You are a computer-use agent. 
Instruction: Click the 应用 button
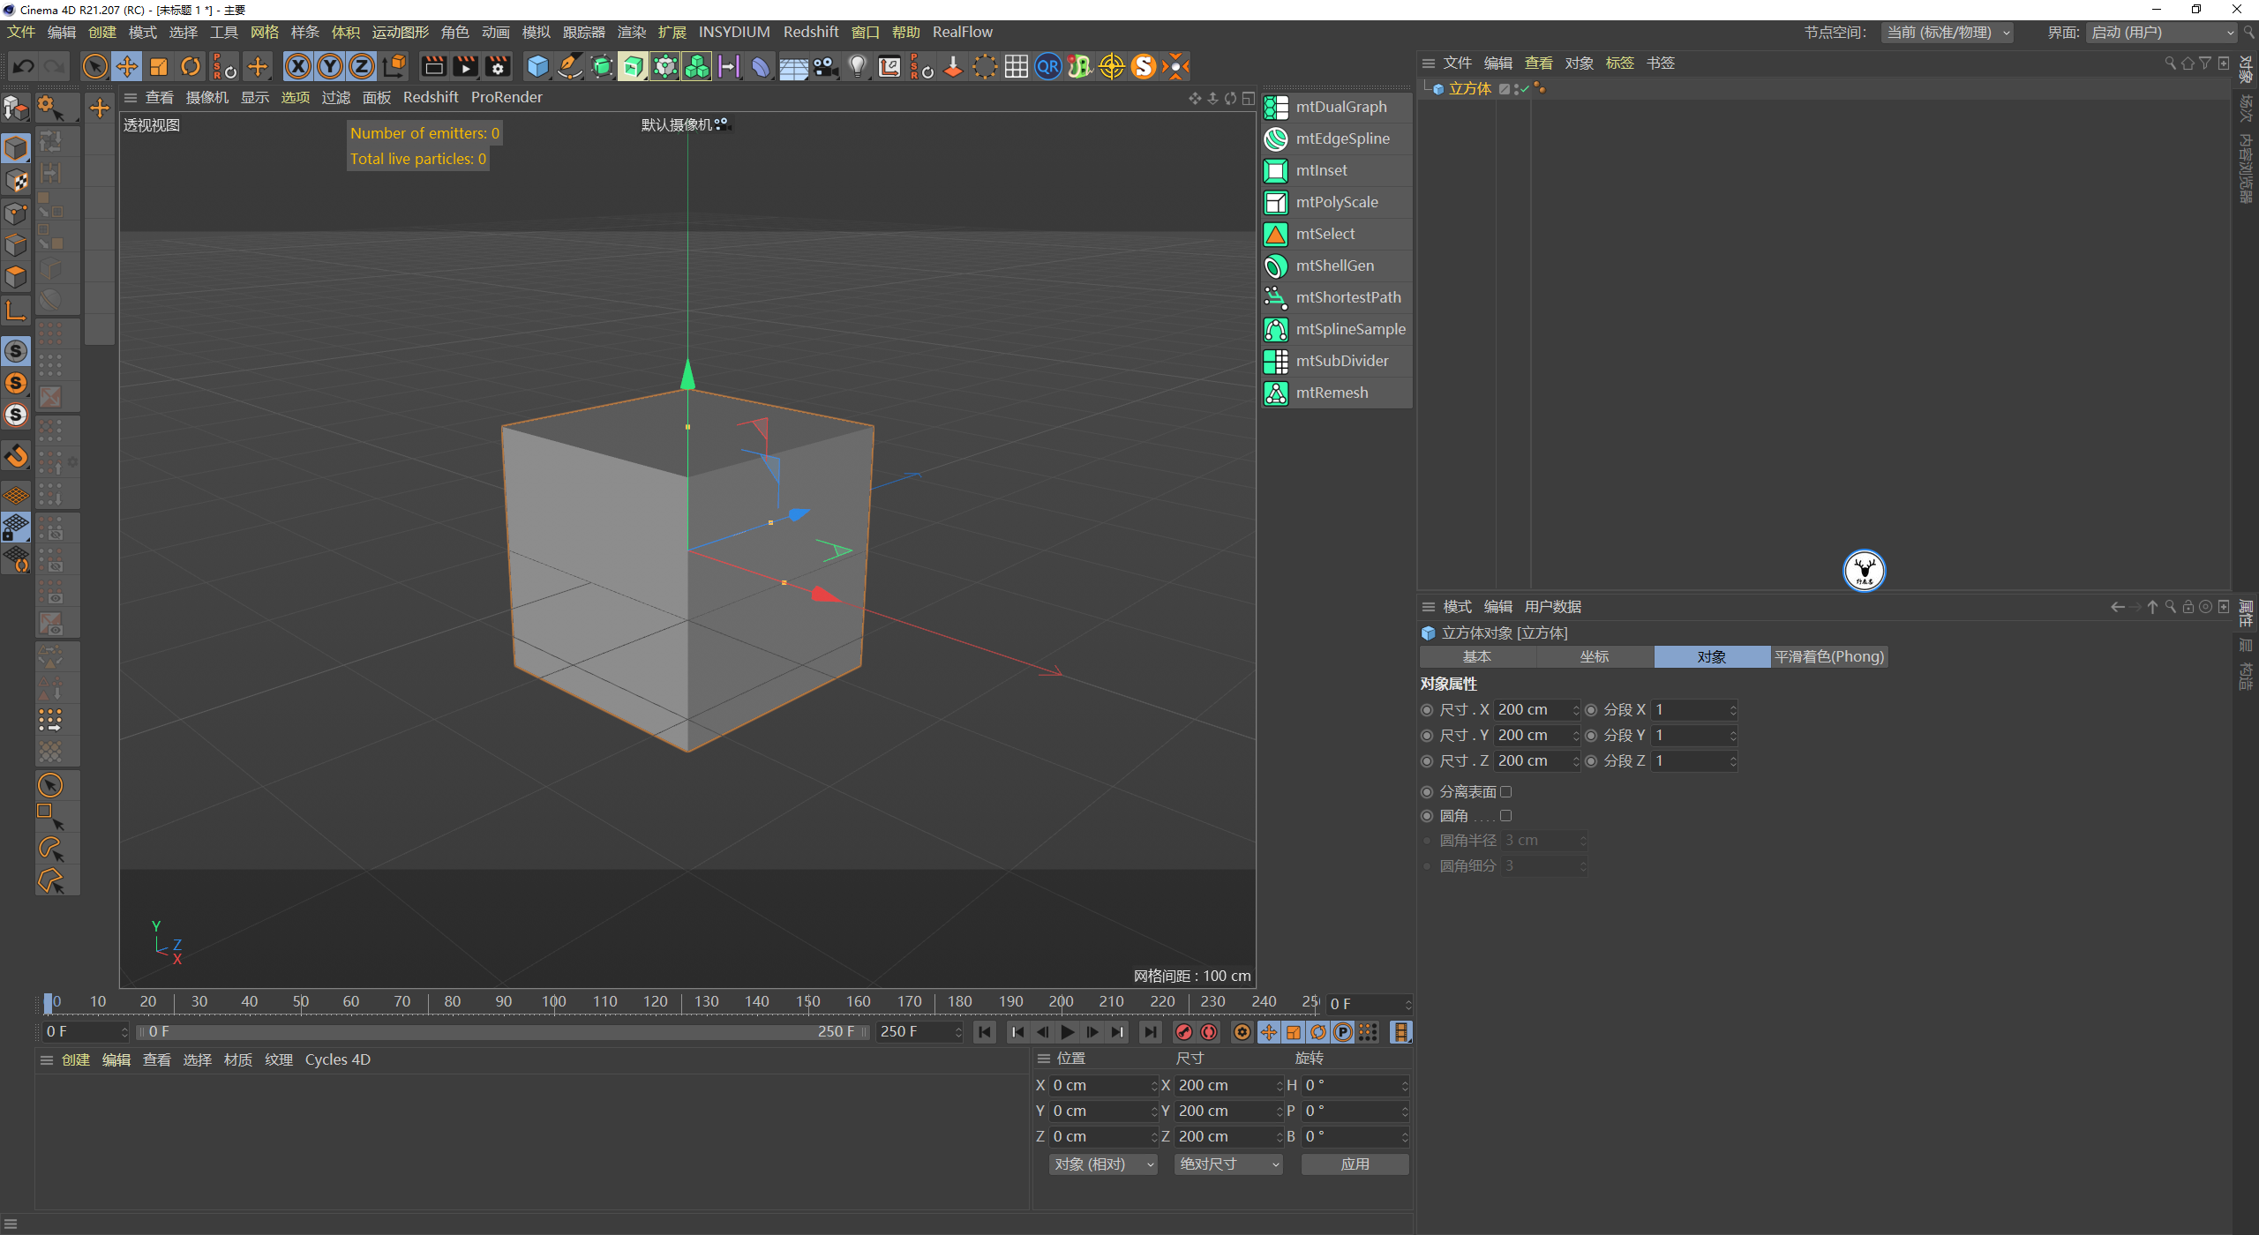(x=1355, y=1164)
